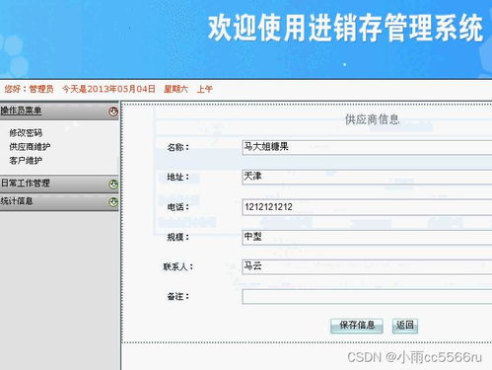
Task: Select 供应商维护 menu item
Action: [30, 147]
